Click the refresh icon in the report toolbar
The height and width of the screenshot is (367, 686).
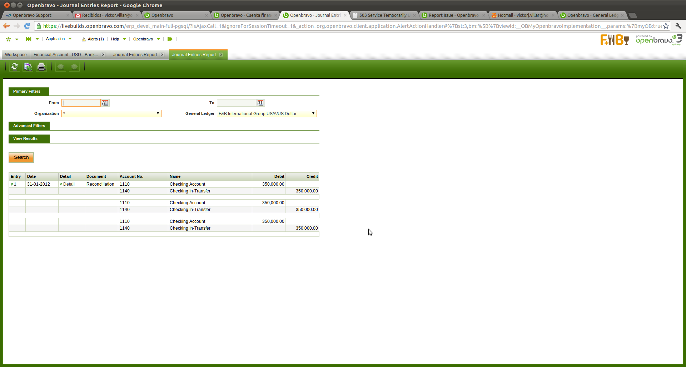(x=14, y=67)
